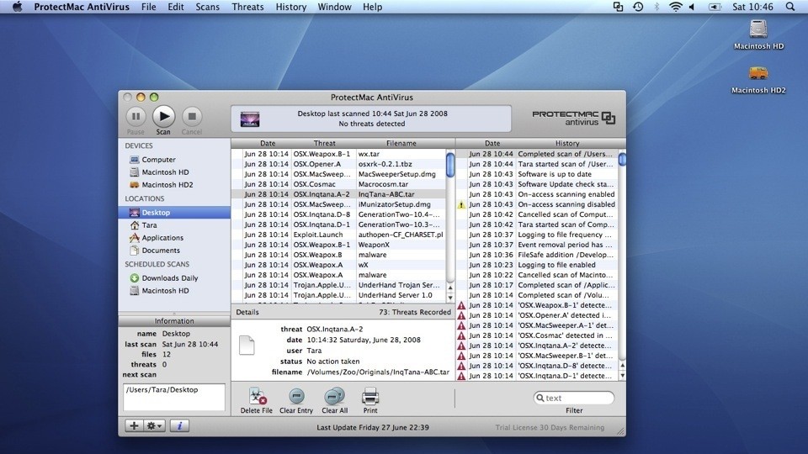Select the osxrk-0.2.1.tbz threat row
808x454 pixels.
(x=338, y=164)
